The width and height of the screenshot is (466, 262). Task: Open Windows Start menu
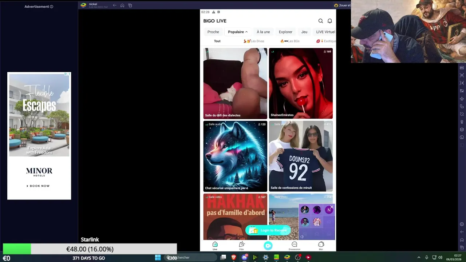[158, 257]
